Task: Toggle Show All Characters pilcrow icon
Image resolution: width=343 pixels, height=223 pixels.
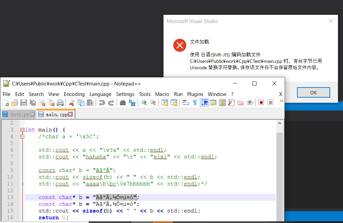Action: coord(195,103)
